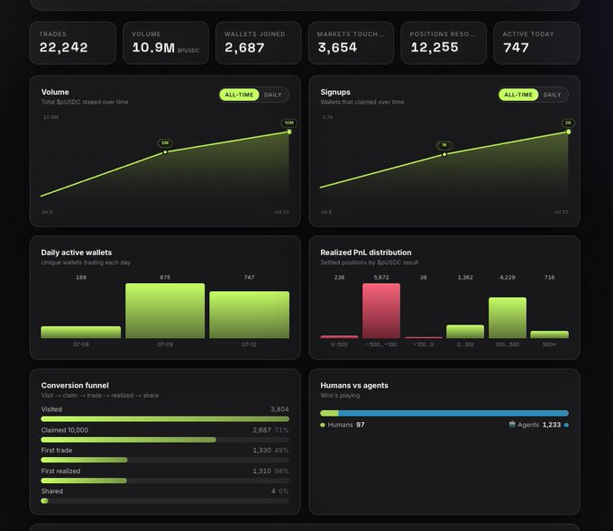Switch Volume chart to Daily view

click(x=272, y=95)
